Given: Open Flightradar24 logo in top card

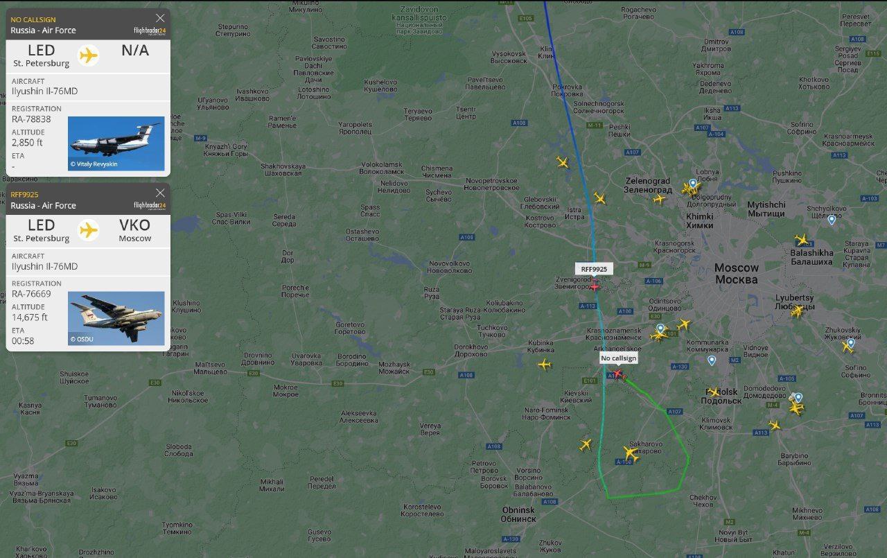Looking at the screenshot, I should click(150, 30).
